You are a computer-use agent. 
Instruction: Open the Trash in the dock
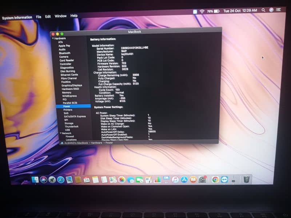point(246,179)
